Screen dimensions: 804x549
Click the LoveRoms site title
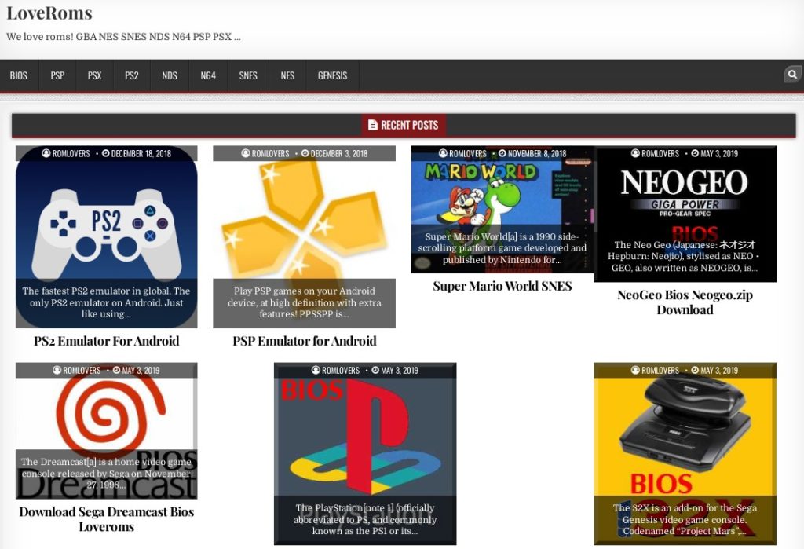pyautogui.click(x=49, y=13)
